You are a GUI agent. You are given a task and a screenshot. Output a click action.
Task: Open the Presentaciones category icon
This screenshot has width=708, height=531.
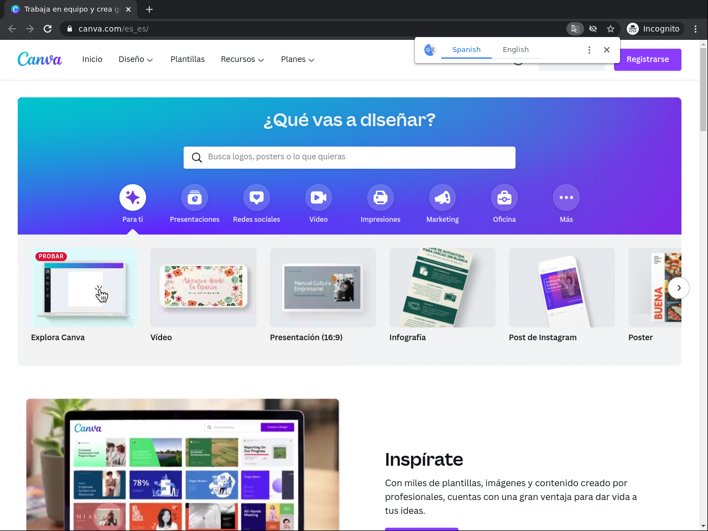(195, 197)
